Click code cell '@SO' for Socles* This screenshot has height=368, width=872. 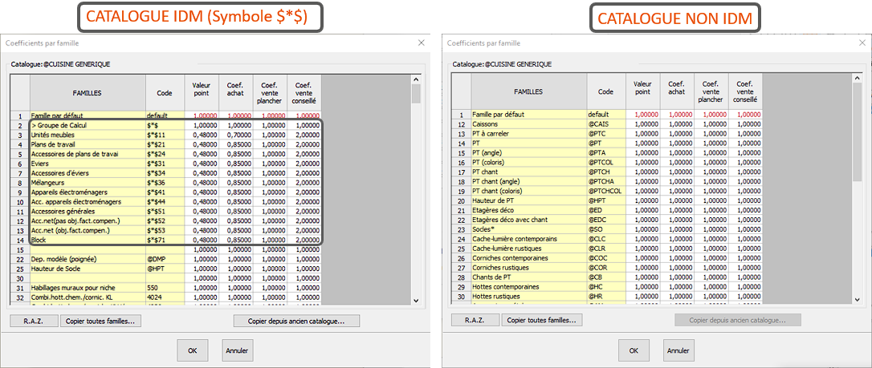(606, 229)
